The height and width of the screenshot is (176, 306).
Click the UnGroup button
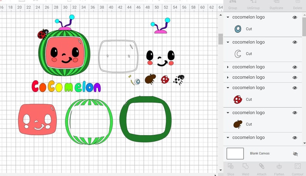tap(253, 5)
